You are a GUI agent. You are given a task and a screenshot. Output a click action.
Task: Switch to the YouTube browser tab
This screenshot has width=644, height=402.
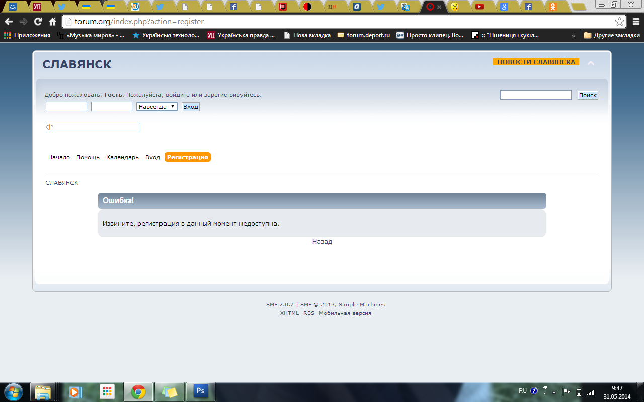pos(479,7)
